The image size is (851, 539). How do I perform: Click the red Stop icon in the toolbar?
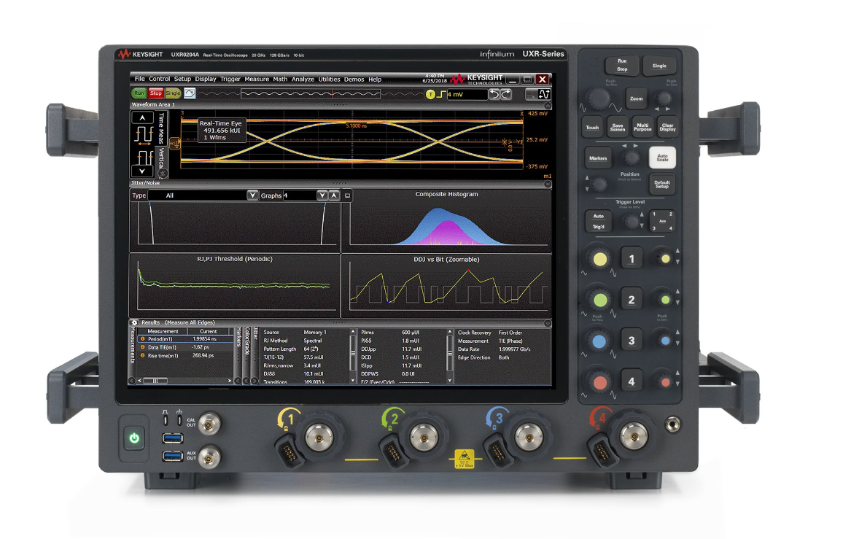coord(156,93)
